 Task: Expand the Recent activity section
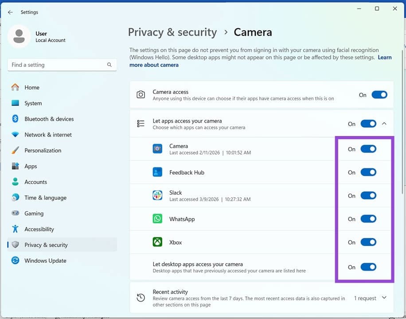[384, 298]
